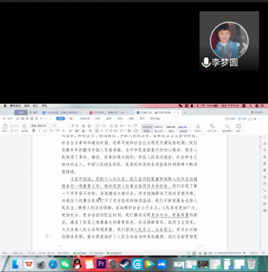The height and width of the screenshot is (272, 268).
Task: Open the File menu button
Action: (x=8, y=118)
